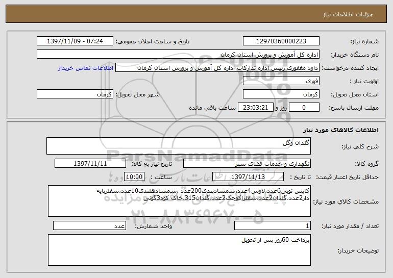393x278 pixels.
Task: Click label اولویت نیاز
Action: pyautogui.click(x=364, y=82)
